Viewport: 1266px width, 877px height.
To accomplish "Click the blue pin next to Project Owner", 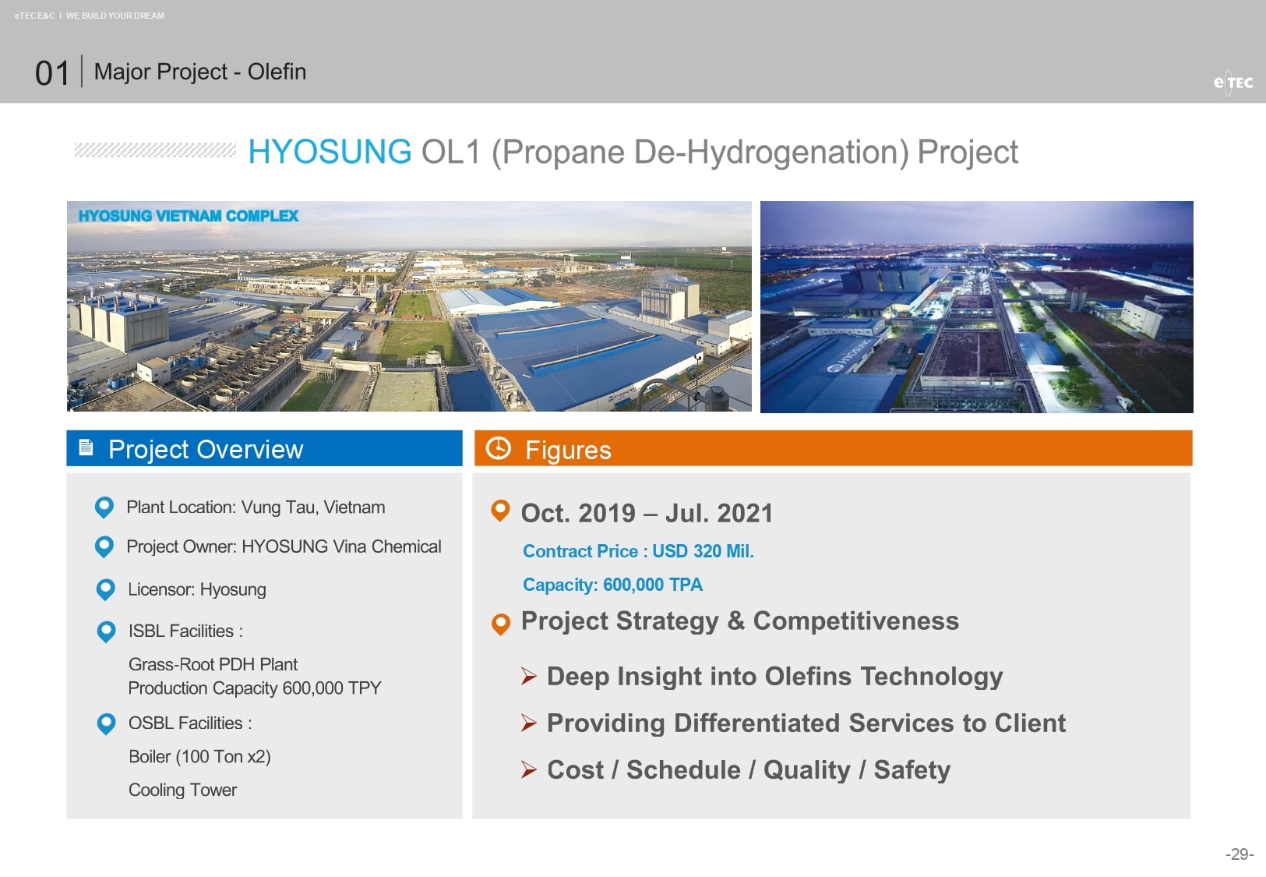I will [104, 547].
